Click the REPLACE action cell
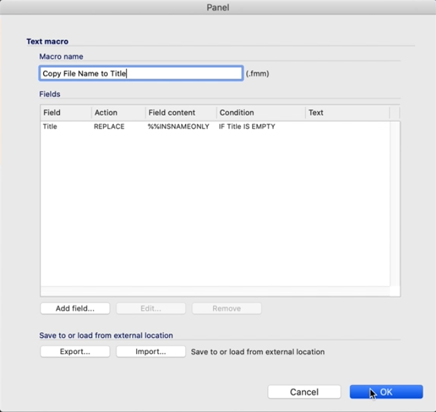The image size is (436, 412). point(109,127)
